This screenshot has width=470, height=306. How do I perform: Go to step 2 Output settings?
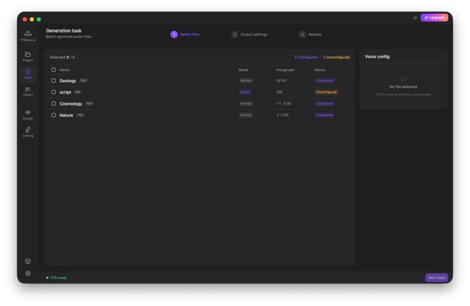[x=249, y=34]
